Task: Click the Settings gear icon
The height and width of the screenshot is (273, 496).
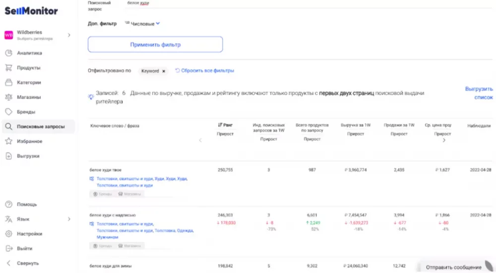Action: coord(8,234)
